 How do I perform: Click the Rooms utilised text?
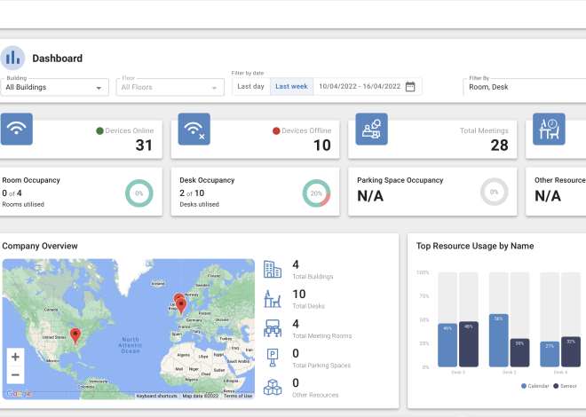(x=23, y=205)
